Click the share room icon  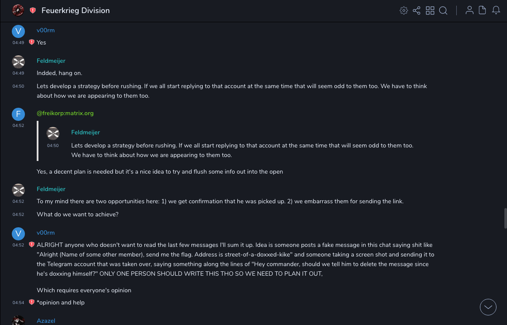pyautogui.click(x=417, y=10)
